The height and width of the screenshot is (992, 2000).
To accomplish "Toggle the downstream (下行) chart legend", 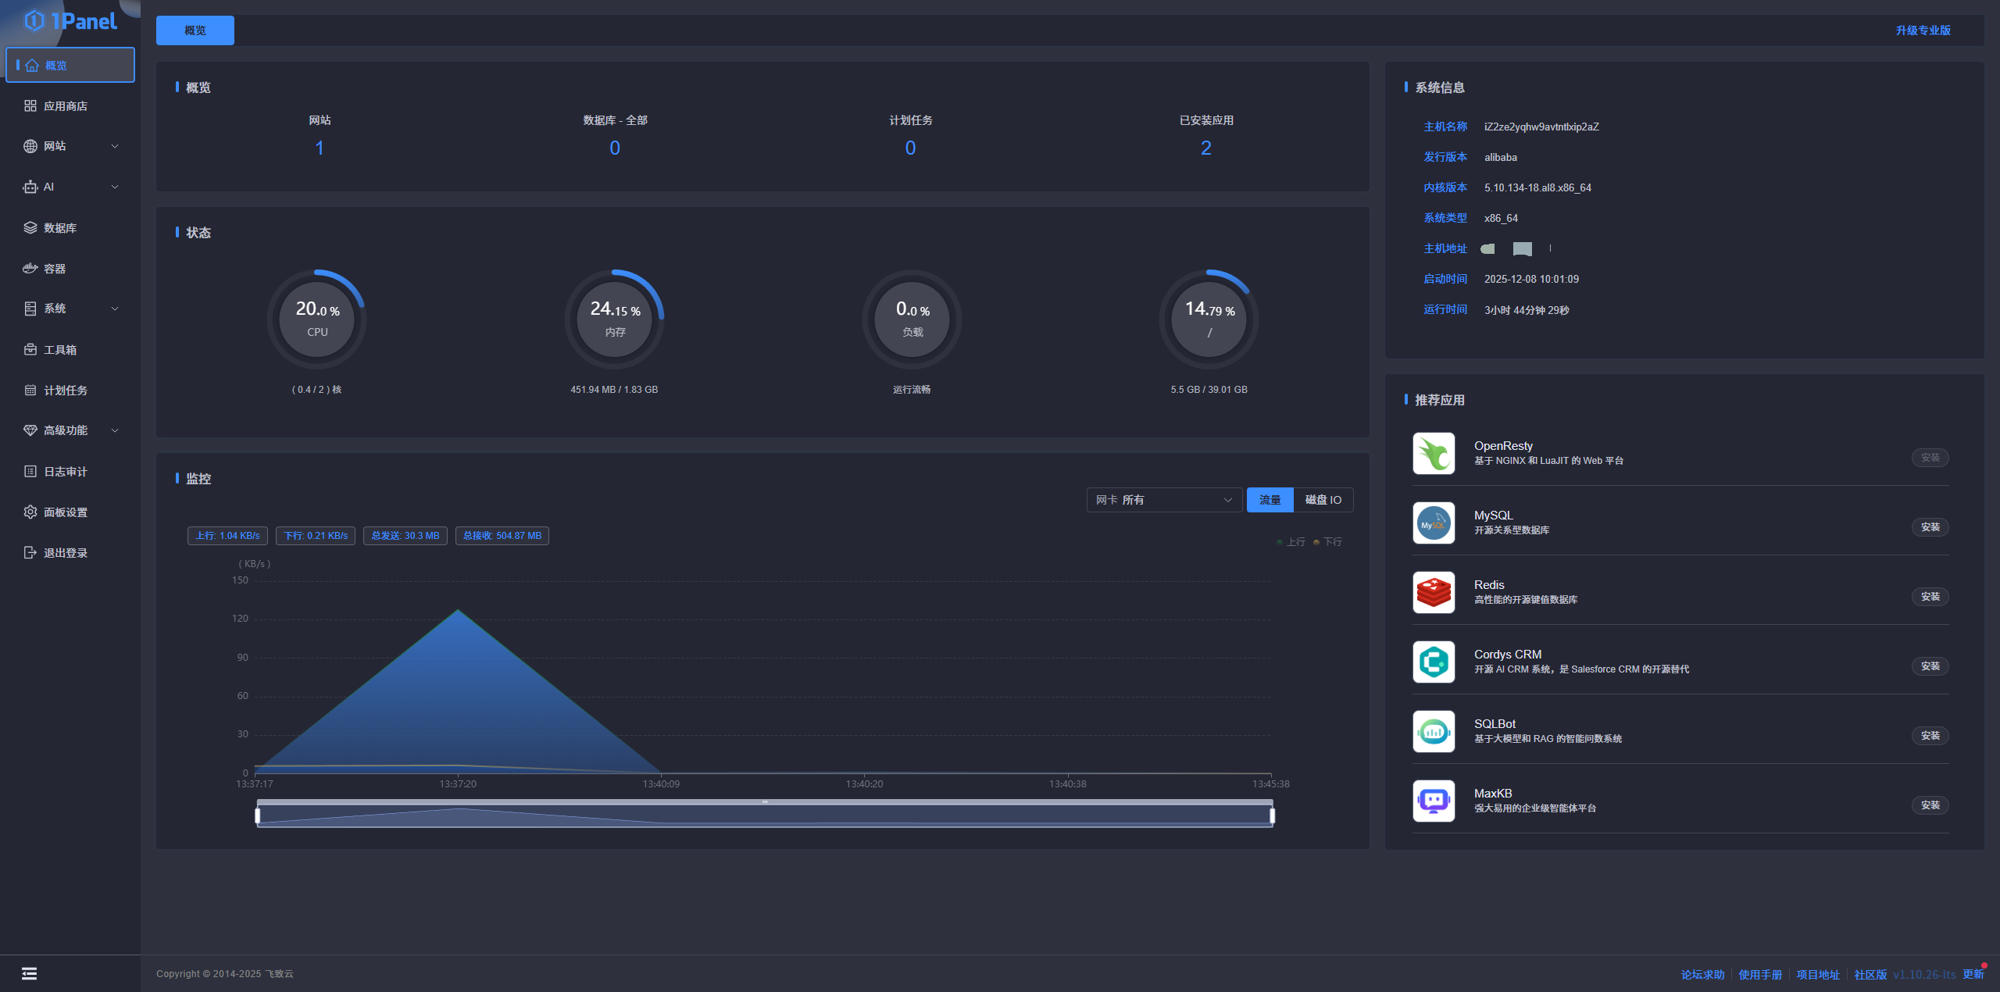I will click(1328, 542).
